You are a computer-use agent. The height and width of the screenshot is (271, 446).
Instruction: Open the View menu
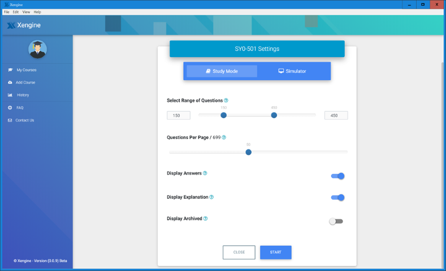tap(26, 12)
